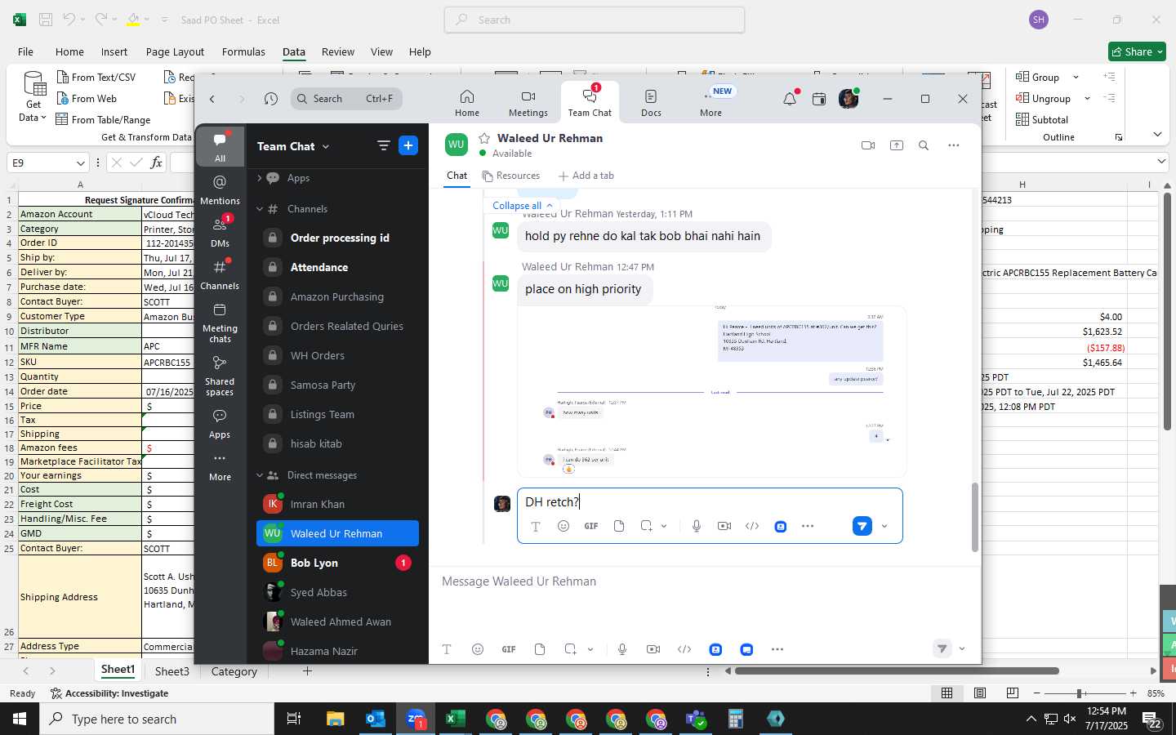
Task: Open the Bob Lyon direct message
Action: [337, 563]
